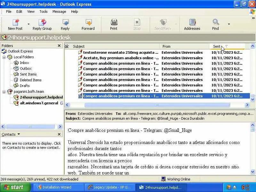Collapse the Local Folders tree node
This screenshot has height=192, width=256.
coord(4,57)
